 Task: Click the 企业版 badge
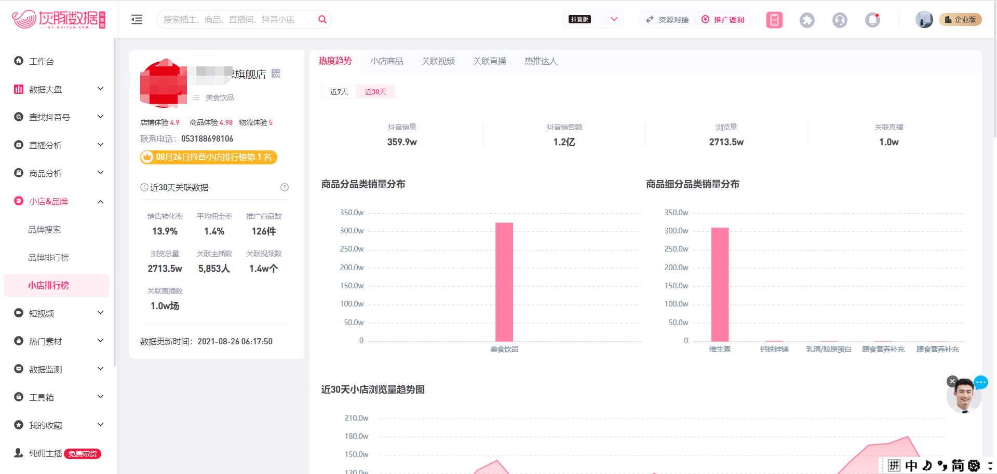(960, 20)
